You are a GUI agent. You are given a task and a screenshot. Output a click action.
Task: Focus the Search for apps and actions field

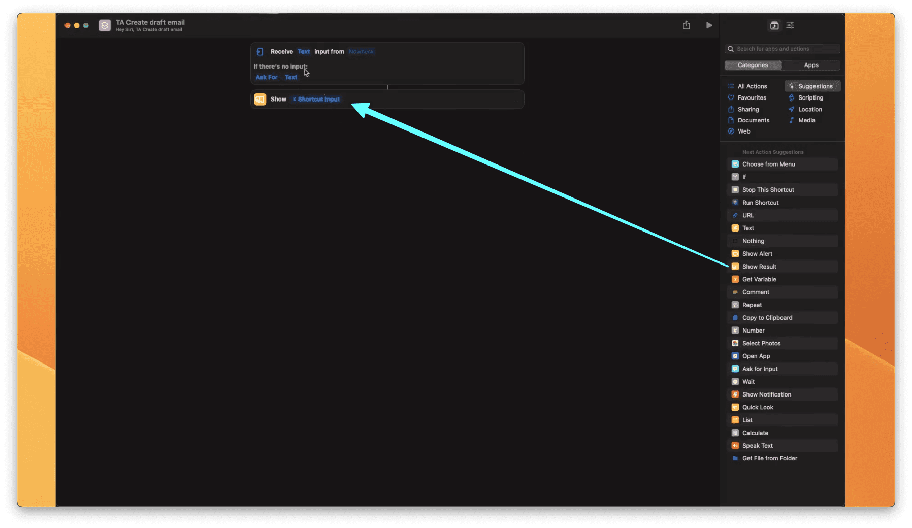tap(785, 49)
